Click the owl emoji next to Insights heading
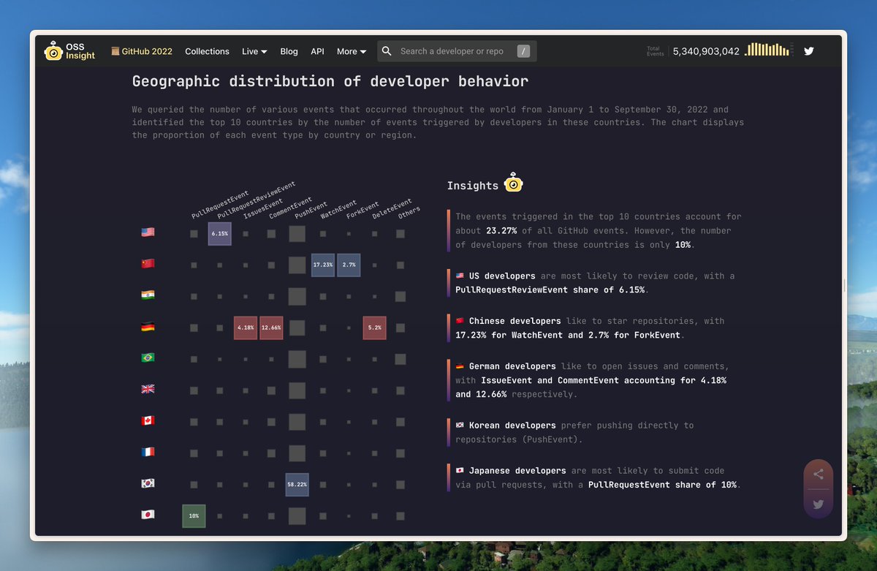Viewport: 877px width, 571px height. pos(512,183)
